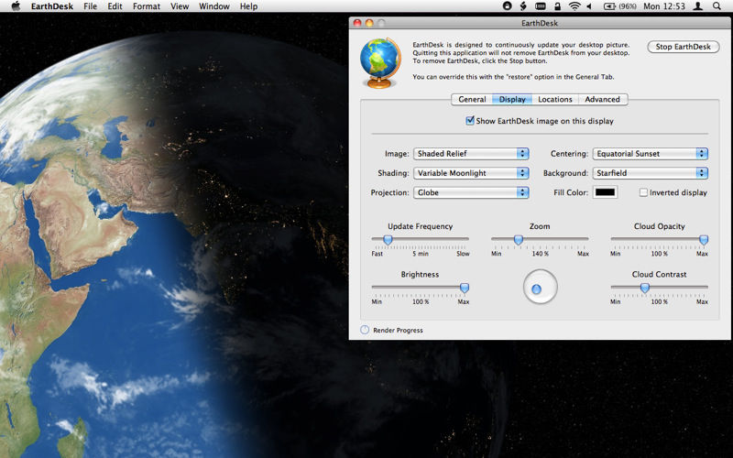Open the Centering dropdown showing Equatorial Sunset
733x458 pixels.
(651, 154)
